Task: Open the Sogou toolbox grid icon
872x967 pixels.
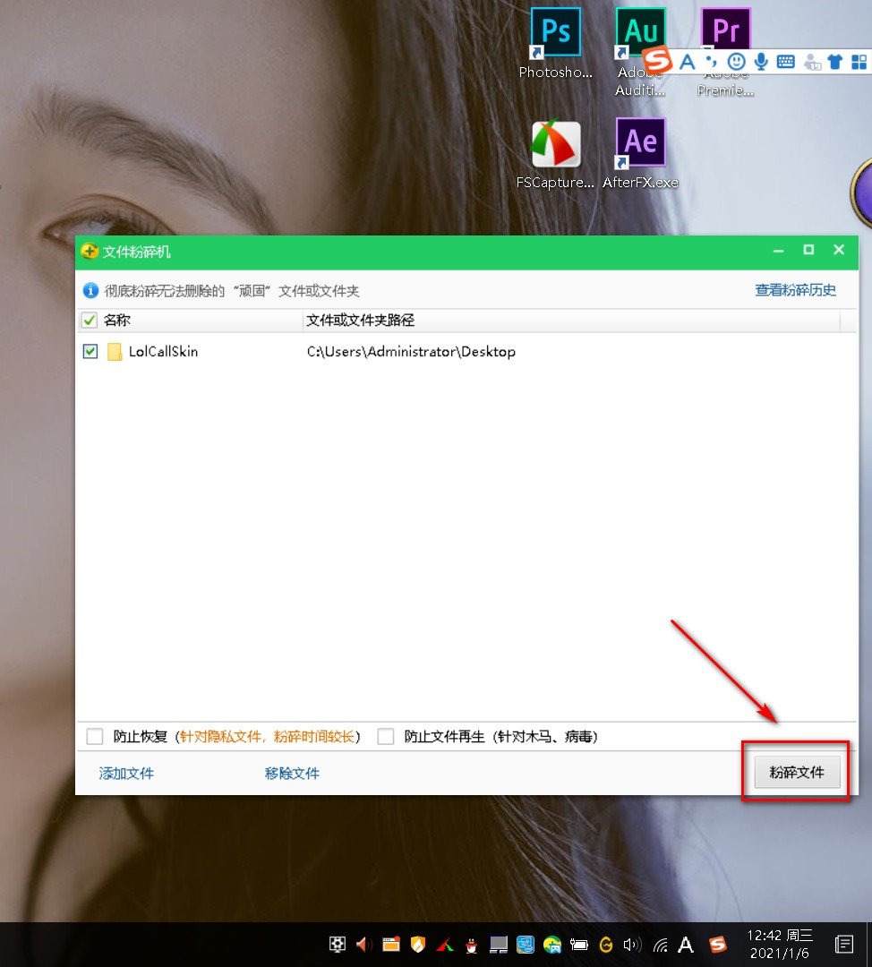Action: [859, 63]
